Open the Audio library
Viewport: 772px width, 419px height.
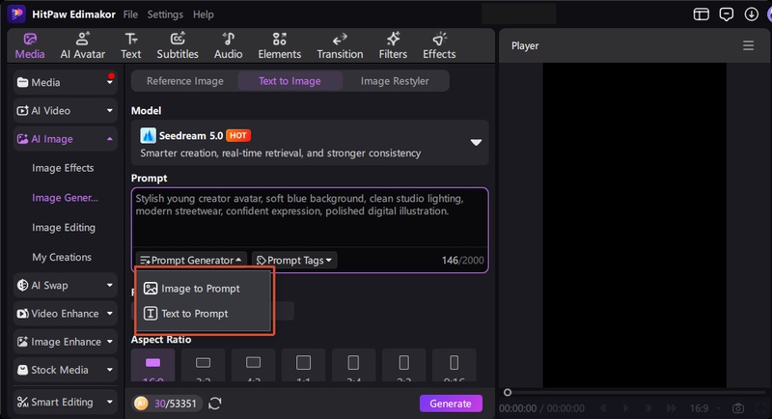point(228,45)
